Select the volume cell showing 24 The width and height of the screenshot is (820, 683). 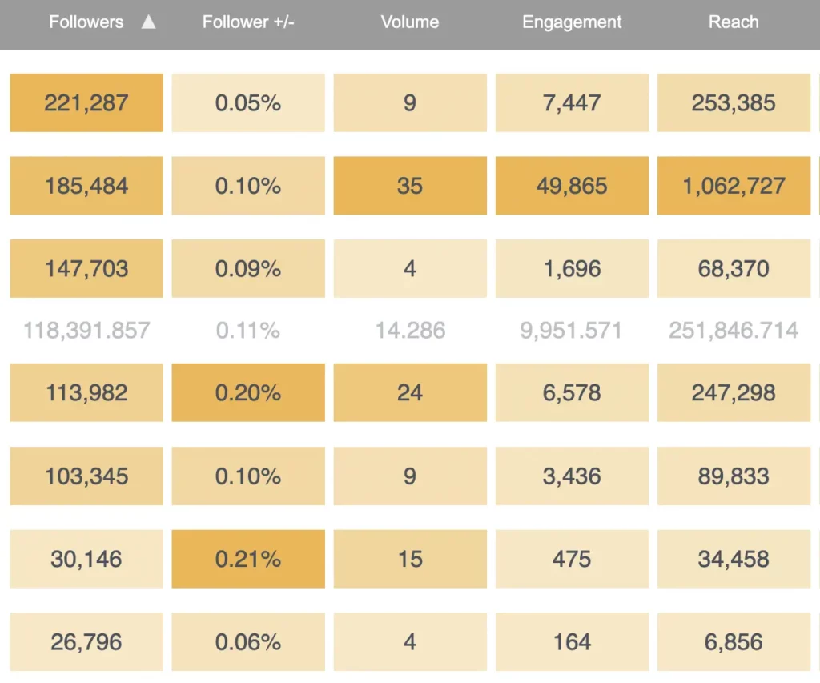click(410, 393)
